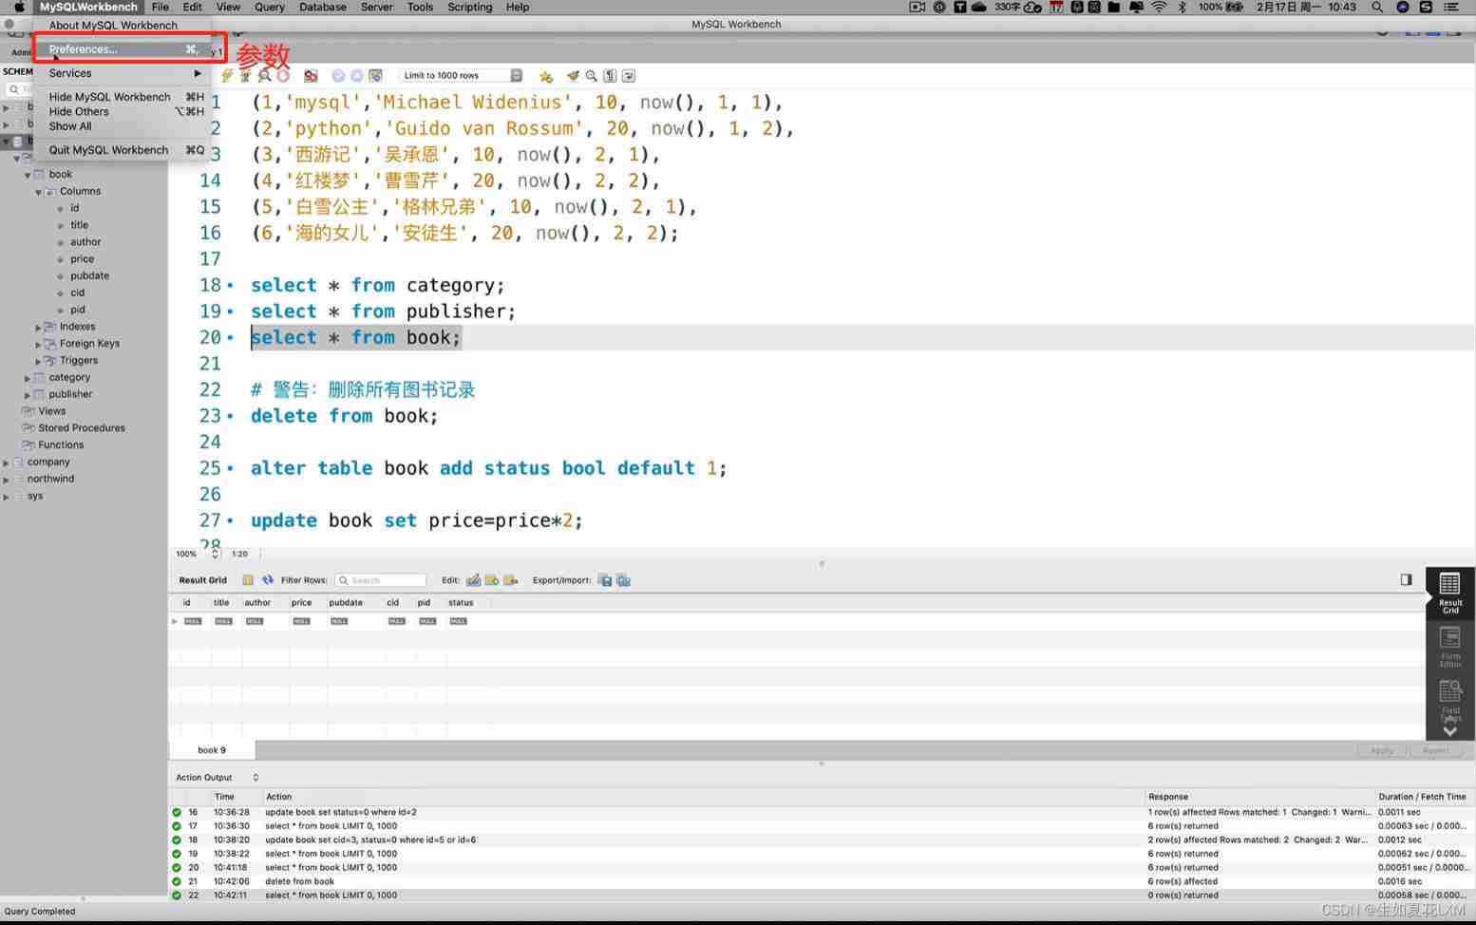The height and width of the screenshot is (925, 1476).
Task: Click the refresh result grid icon
Action: (268, 579)
